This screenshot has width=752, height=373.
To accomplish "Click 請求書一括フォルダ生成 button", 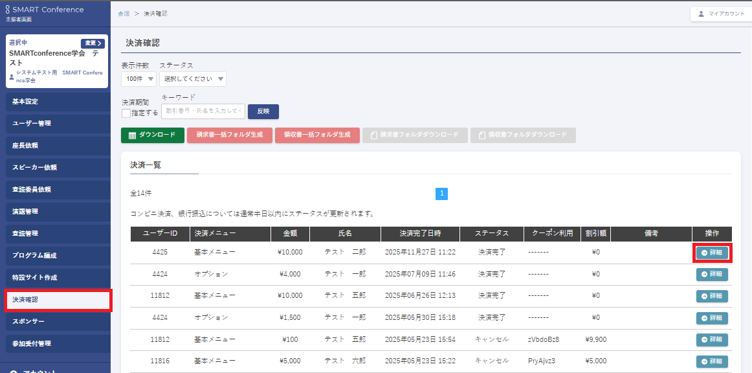I will (229, 135).
